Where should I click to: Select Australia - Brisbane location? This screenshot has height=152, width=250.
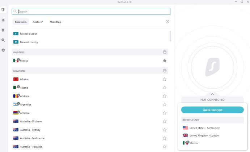click(90, 121)
